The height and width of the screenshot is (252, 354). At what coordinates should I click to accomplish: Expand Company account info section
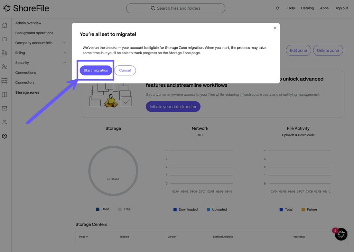[x=65, y=43]
